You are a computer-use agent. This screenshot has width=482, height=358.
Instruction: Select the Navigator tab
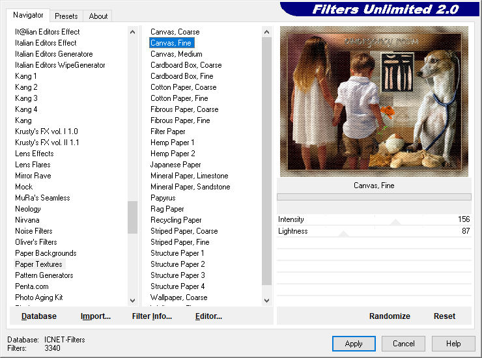[x=28, y=15]
